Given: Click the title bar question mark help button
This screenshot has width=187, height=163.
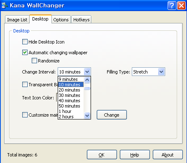Looking at the screenshot, I should (x=172, y=6).
